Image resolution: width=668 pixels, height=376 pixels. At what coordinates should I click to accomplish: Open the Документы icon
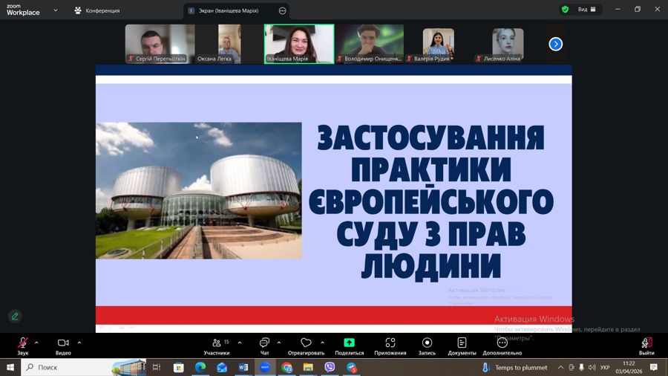pos(462,343)
